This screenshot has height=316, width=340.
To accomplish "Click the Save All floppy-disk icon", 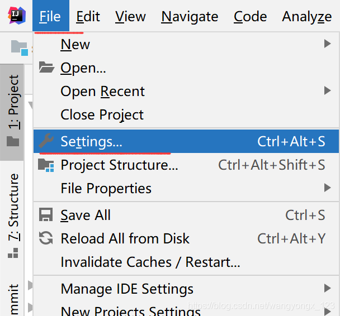I will click(x=46, y=216).
